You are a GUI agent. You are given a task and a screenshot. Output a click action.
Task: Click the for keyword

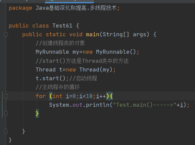pyautogui.click(x=41, y=96)
